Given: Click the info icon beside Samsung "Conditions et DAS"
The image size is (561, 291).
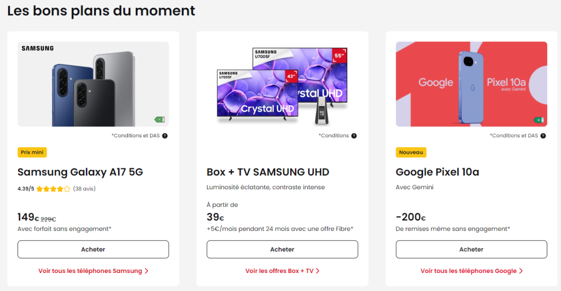Looking at the screenshot, I should [x=165, y=136].
